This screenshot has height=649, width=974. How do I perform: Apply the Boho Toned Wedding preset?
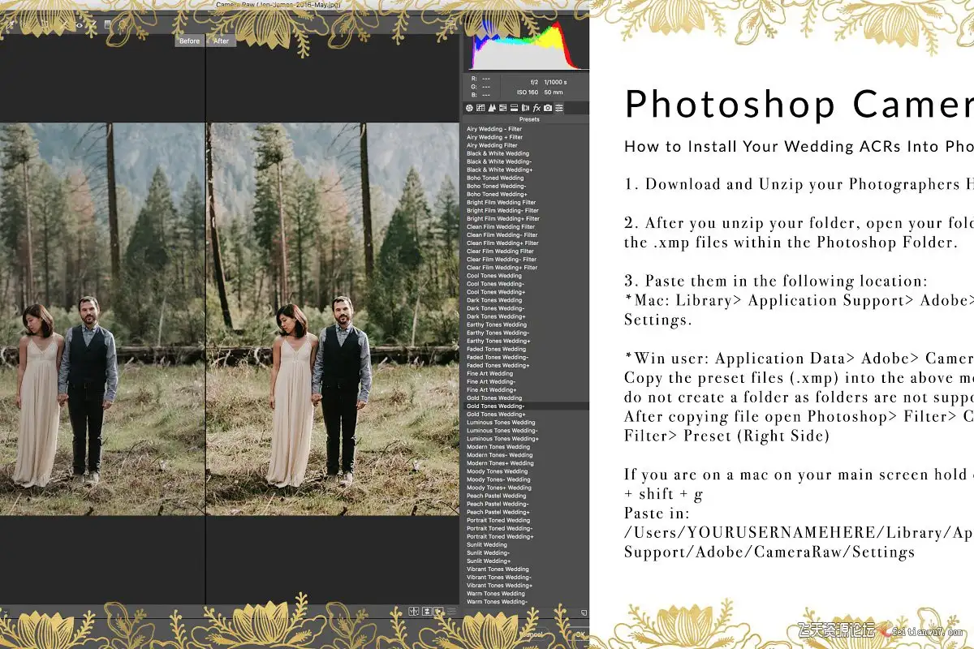coord(495,178)
